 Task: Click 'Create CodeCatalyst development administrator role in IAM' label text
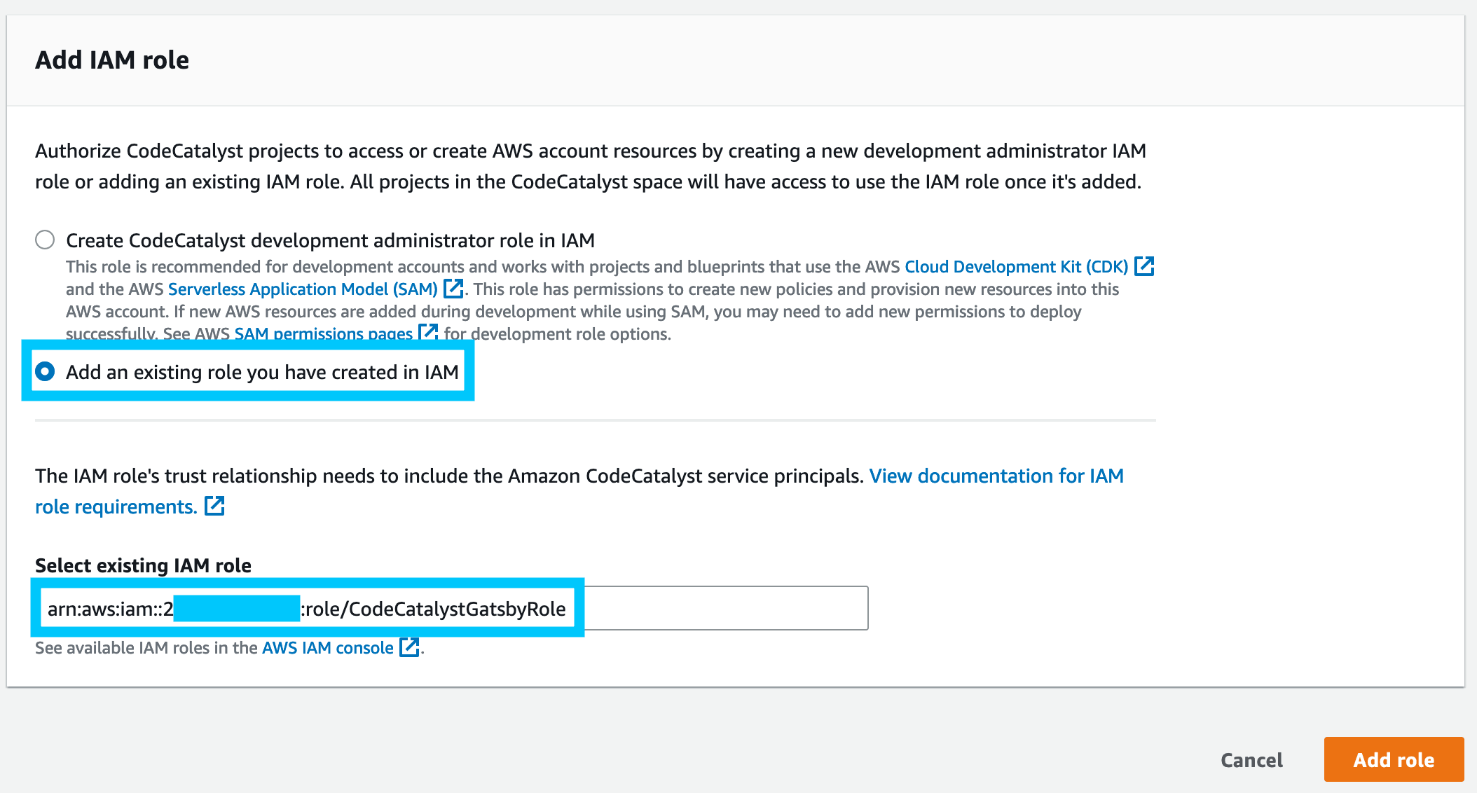[329, 240]
